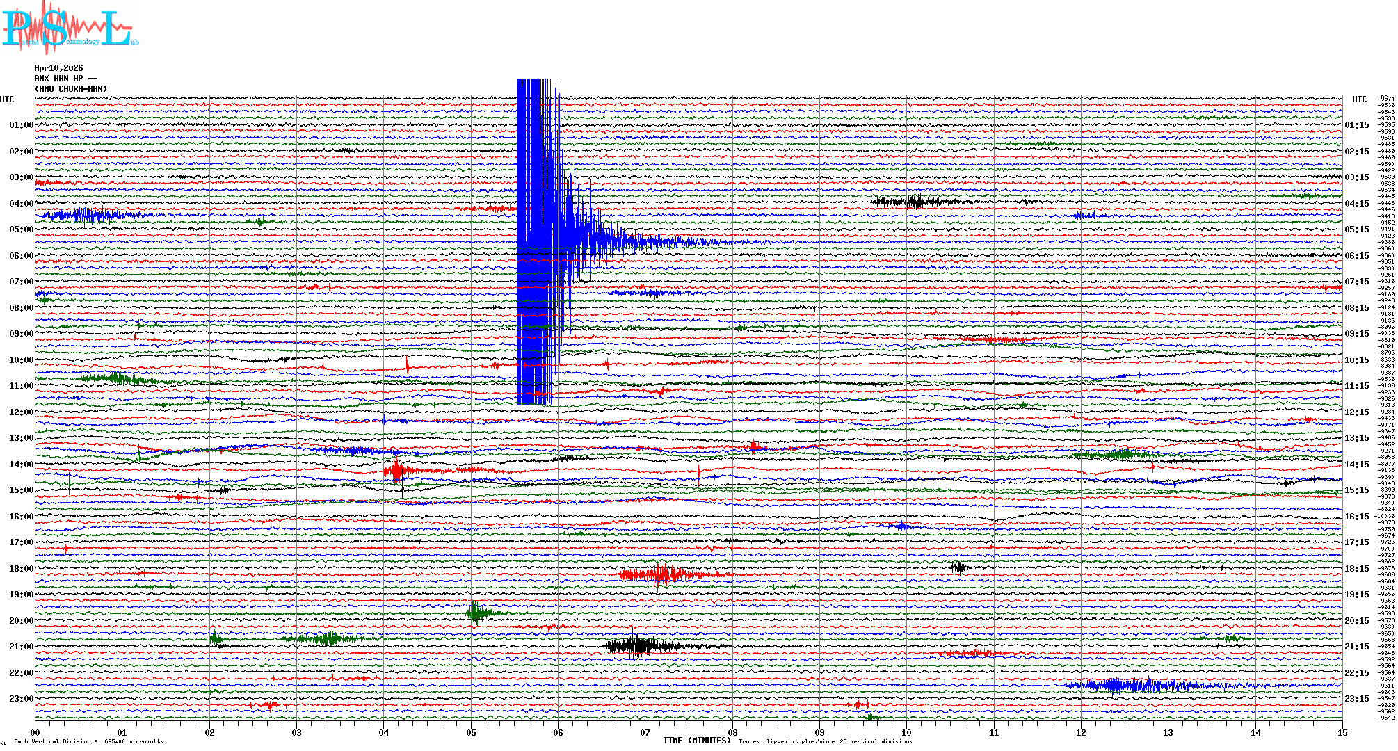The width and height of the screenshot is (1398, 751).
Task: Select the 01:00 hour label on left
Action: click(21, 125)
